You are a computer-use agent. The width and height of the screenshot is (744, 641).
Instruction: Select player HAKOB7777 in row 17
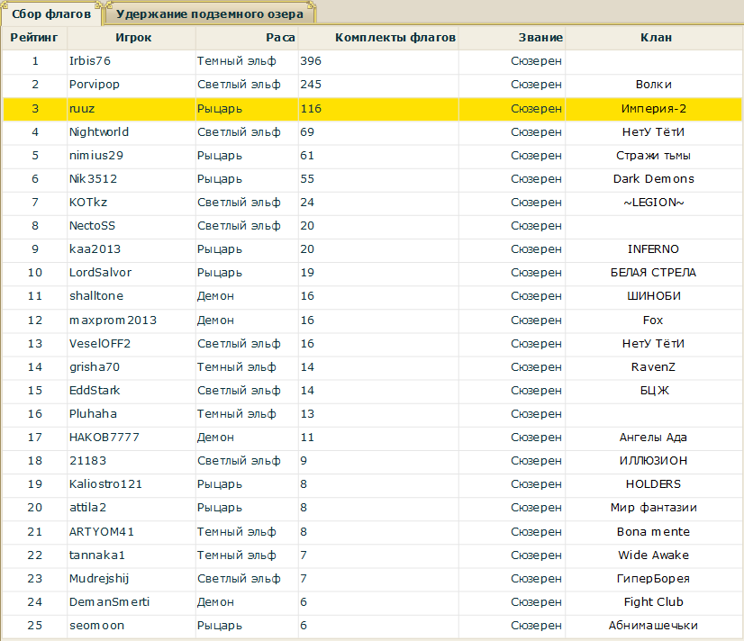pos(104,438)
